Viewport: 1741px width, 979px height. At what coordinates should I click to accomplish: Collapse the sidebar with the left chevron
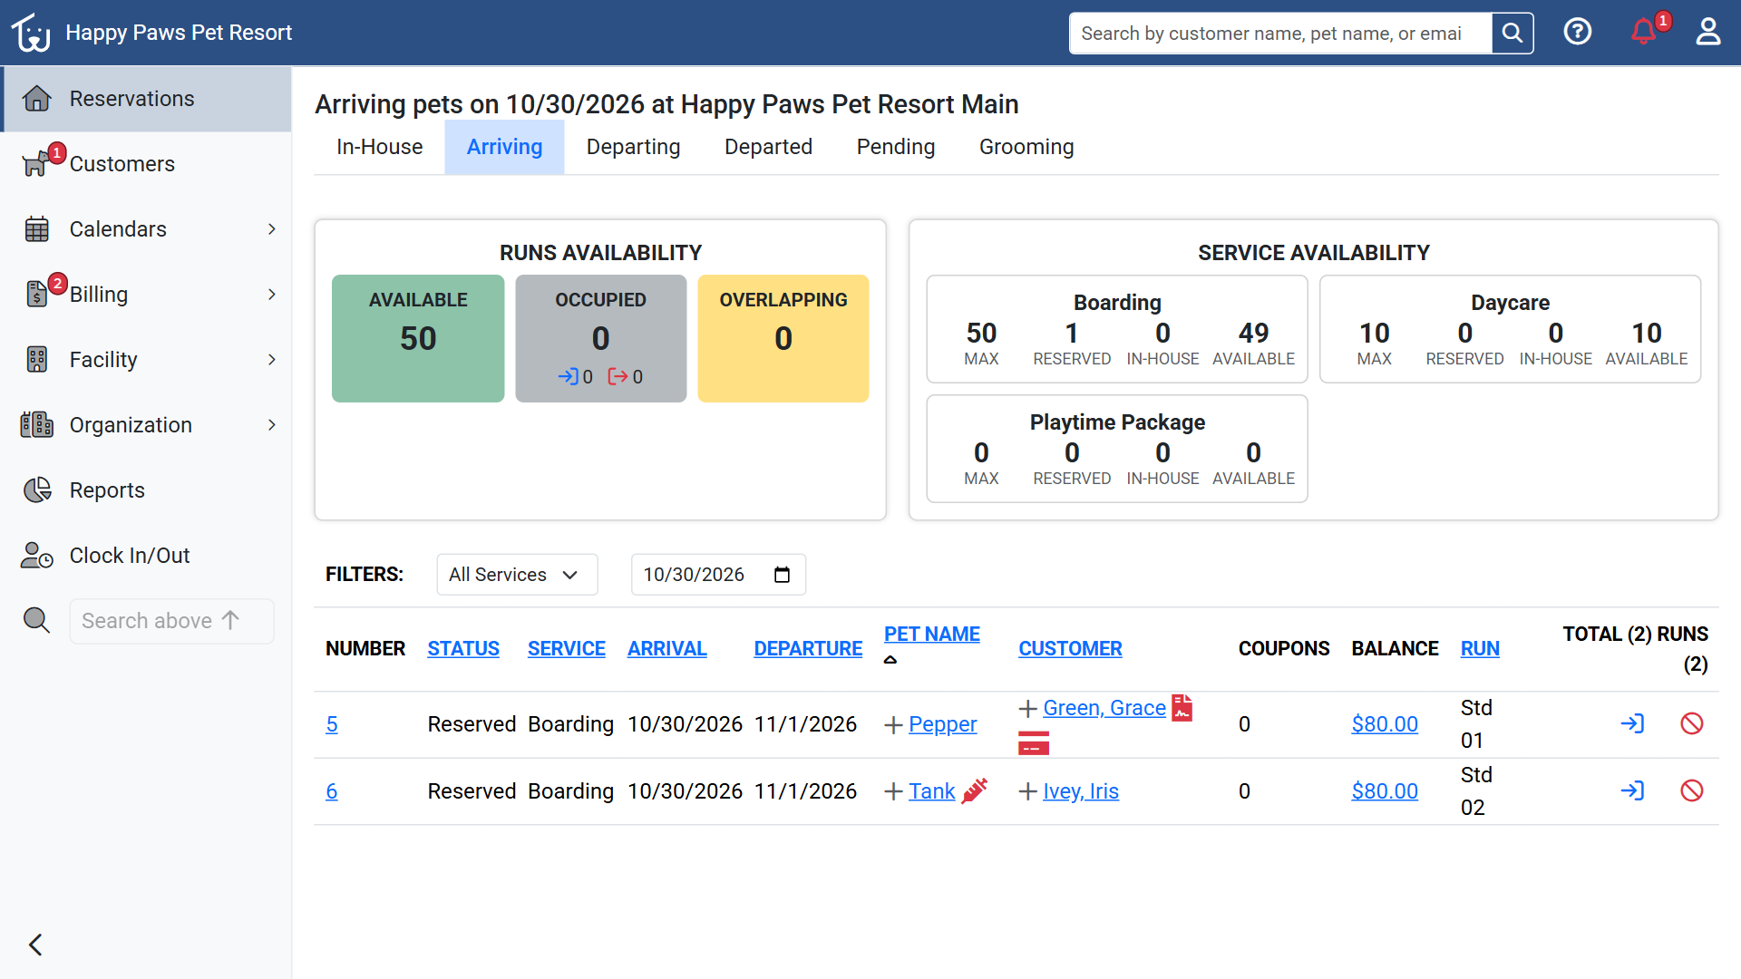pyautogui.click(x=35, y=945)
